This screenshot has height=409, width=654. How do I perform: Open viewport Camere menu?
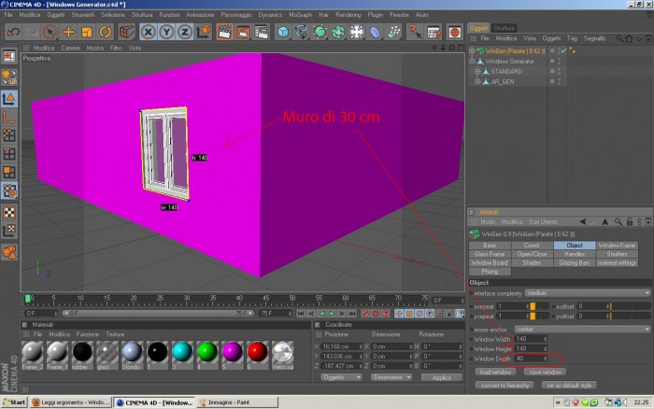[x=70, y=48]
